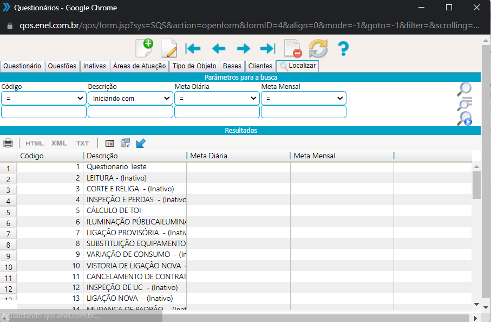491x322 pixels.
Task: Go to the first record arrow
Action: coord(193,49)
